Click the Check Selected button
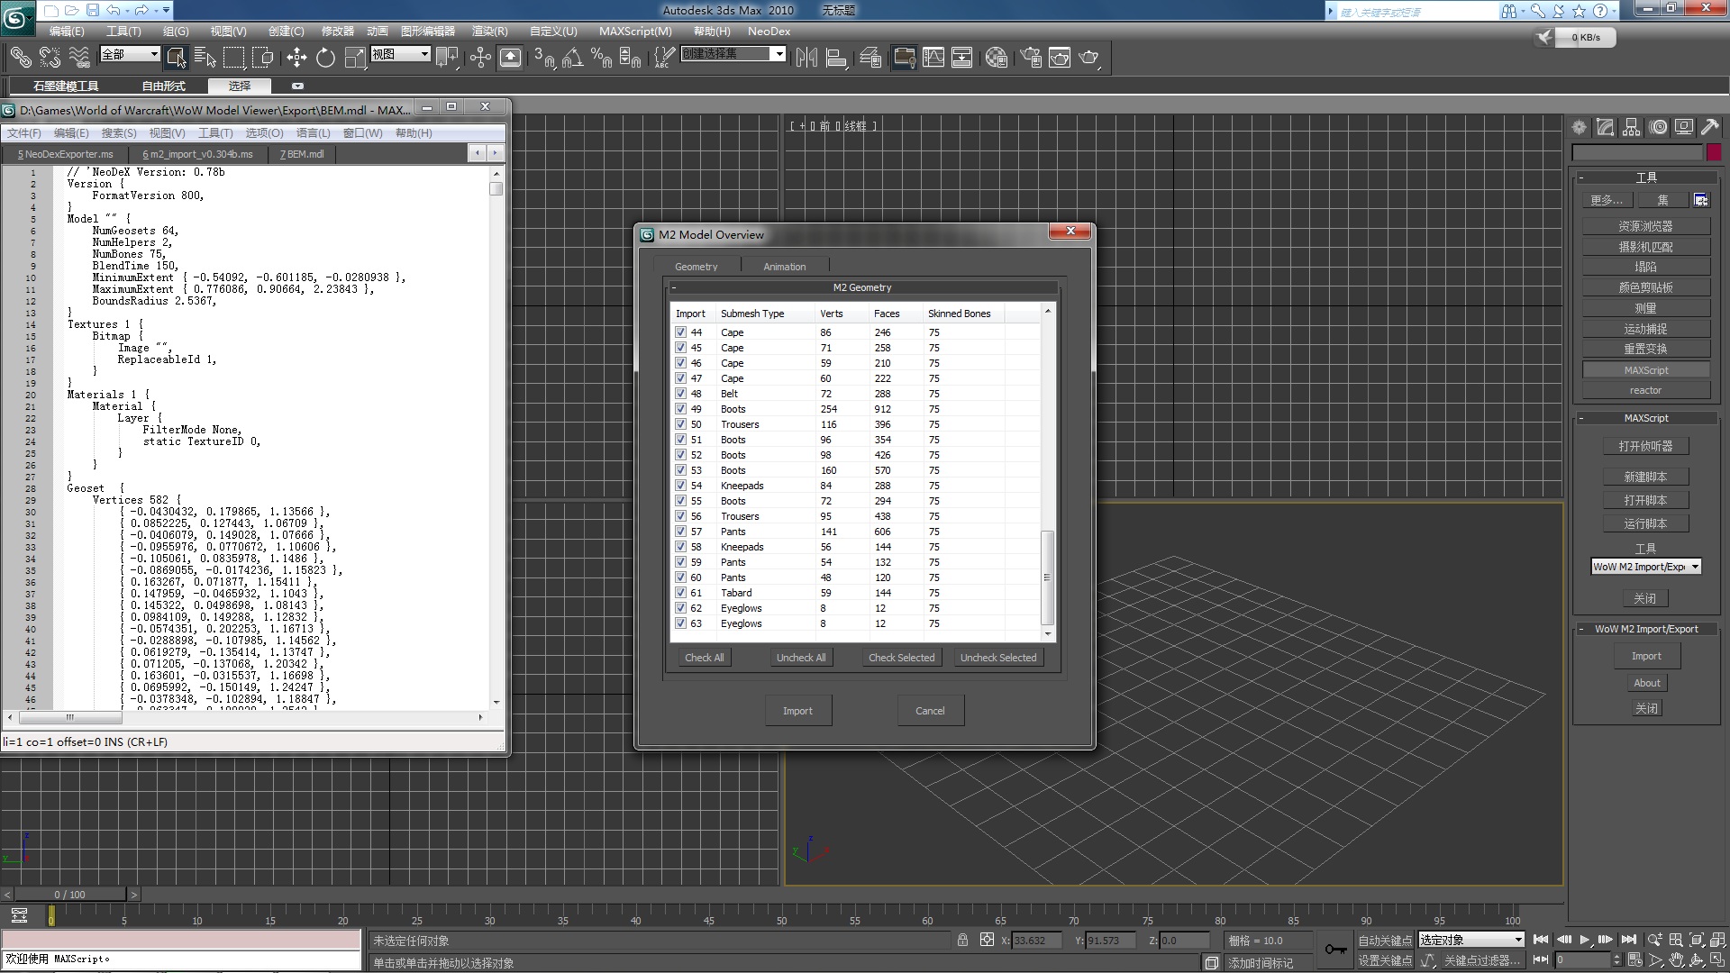The image size is (1730, 973). pos(901,658)
